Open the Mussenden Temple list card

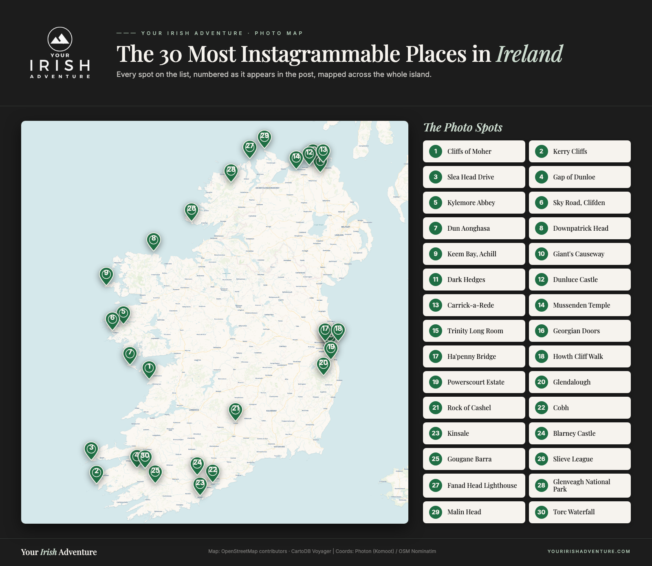coord(580,305)
